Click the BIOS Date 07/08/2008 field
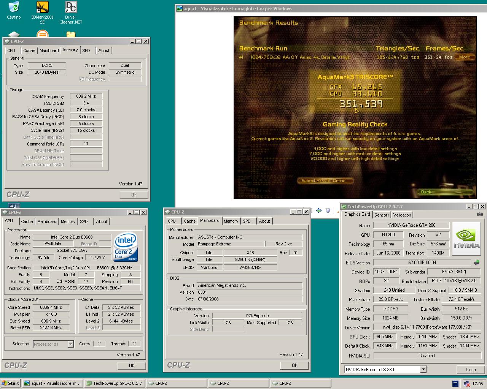The image size is (487, 389). pyautogui.click(x=250, y=299)
